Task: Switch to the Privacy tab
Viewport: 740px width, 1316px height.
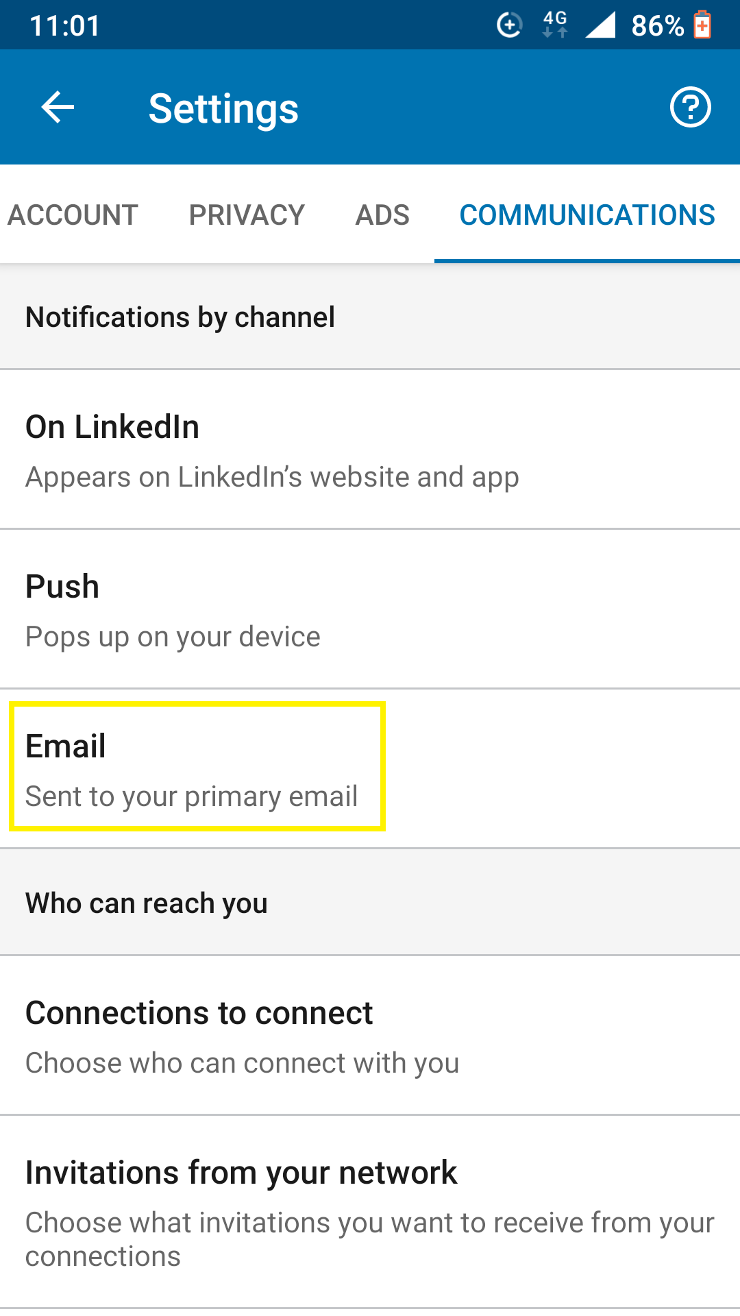Action: (247, 215)
